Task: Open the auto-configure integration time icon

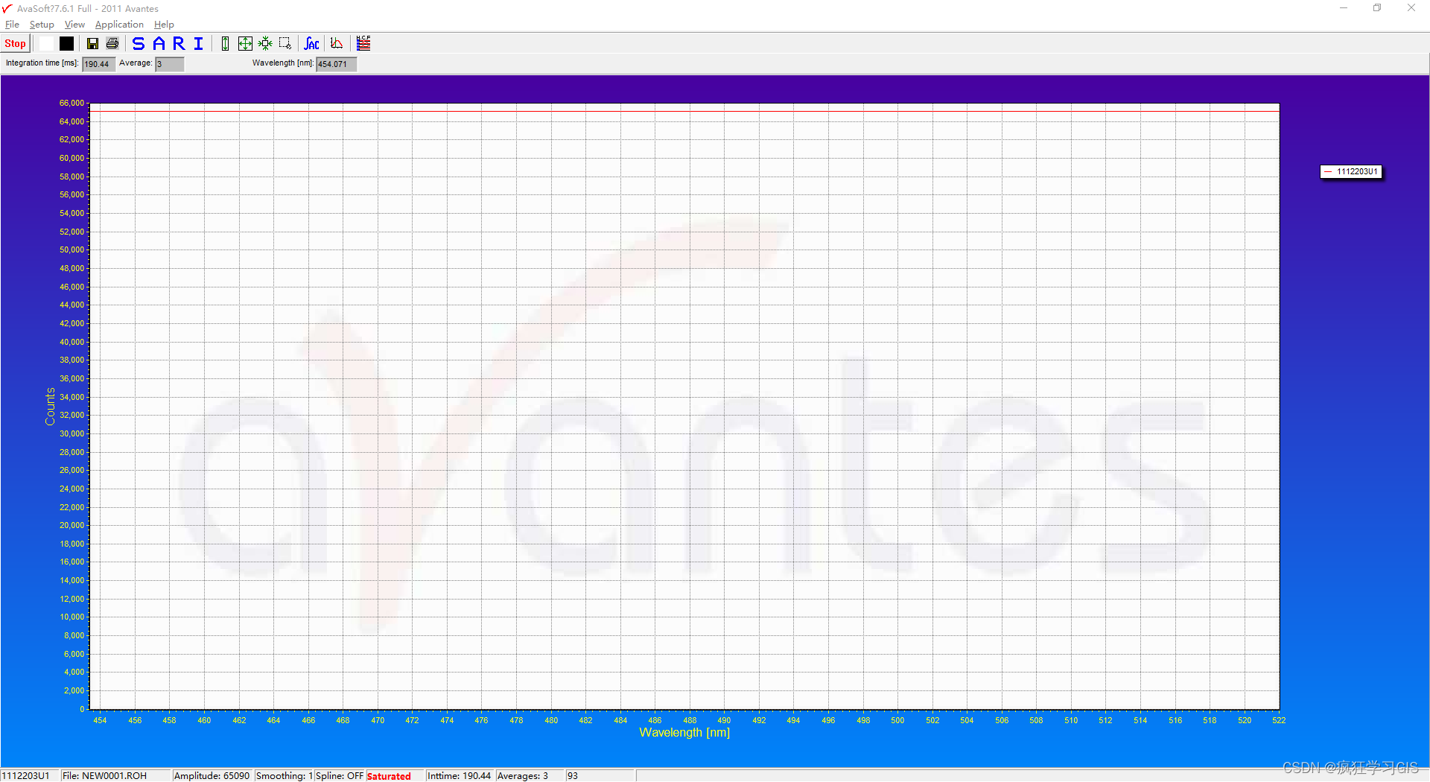Action: click(x=312, y=44)
